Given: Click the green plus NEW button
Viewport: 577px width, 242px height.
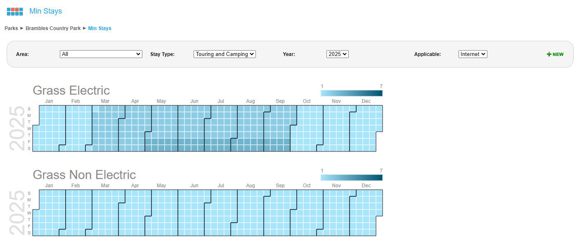Looking at the screenshot, I should tap(555, 54).
